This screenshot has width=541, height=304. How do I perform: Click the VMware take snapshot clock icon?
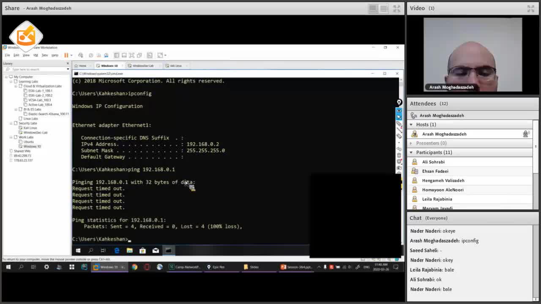tap(91, 55)
